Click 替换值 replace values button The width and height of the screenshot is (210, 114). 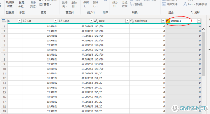(136, 4)
